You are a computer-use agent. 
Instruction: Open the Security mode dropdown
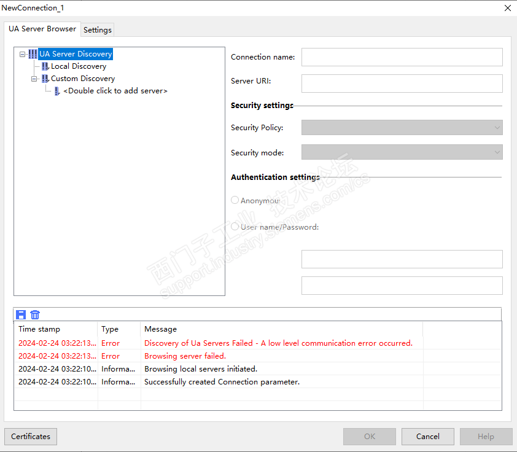pyautogui.click(x=402, y=152)
